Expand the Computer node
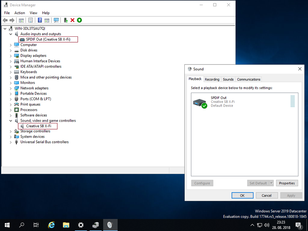This screenshot has height=231, width=308. (x=10, y=45)
